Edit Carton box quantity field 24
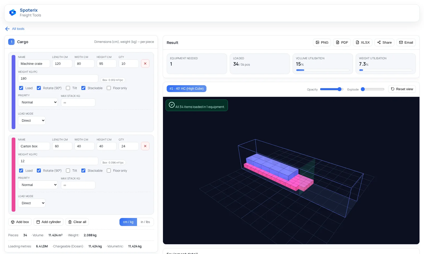 (x=129, y=146)
